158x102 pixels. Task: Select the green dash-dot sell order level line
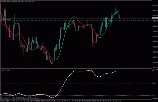pyautogui.click(x=76, y=20)
